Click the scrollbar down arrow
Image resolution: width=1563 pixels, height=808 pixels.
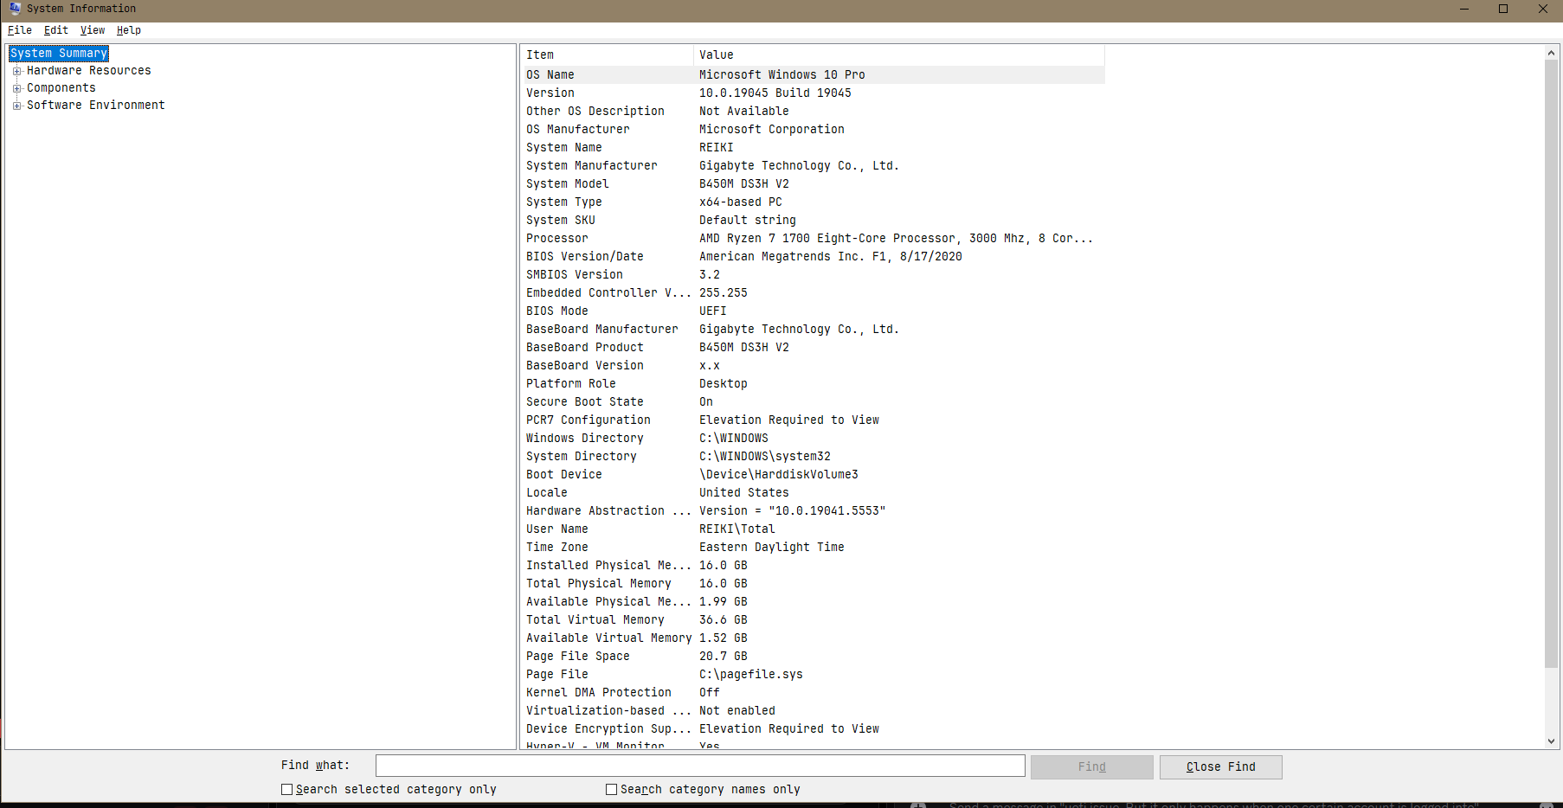click(x=1552, y=741)
